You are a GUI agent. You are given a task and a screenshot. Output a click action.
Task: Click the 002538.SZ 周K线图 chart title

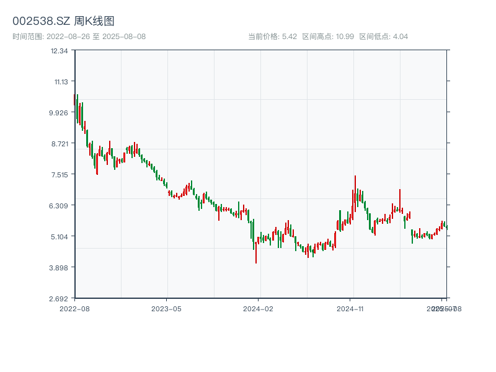point(63,21)
